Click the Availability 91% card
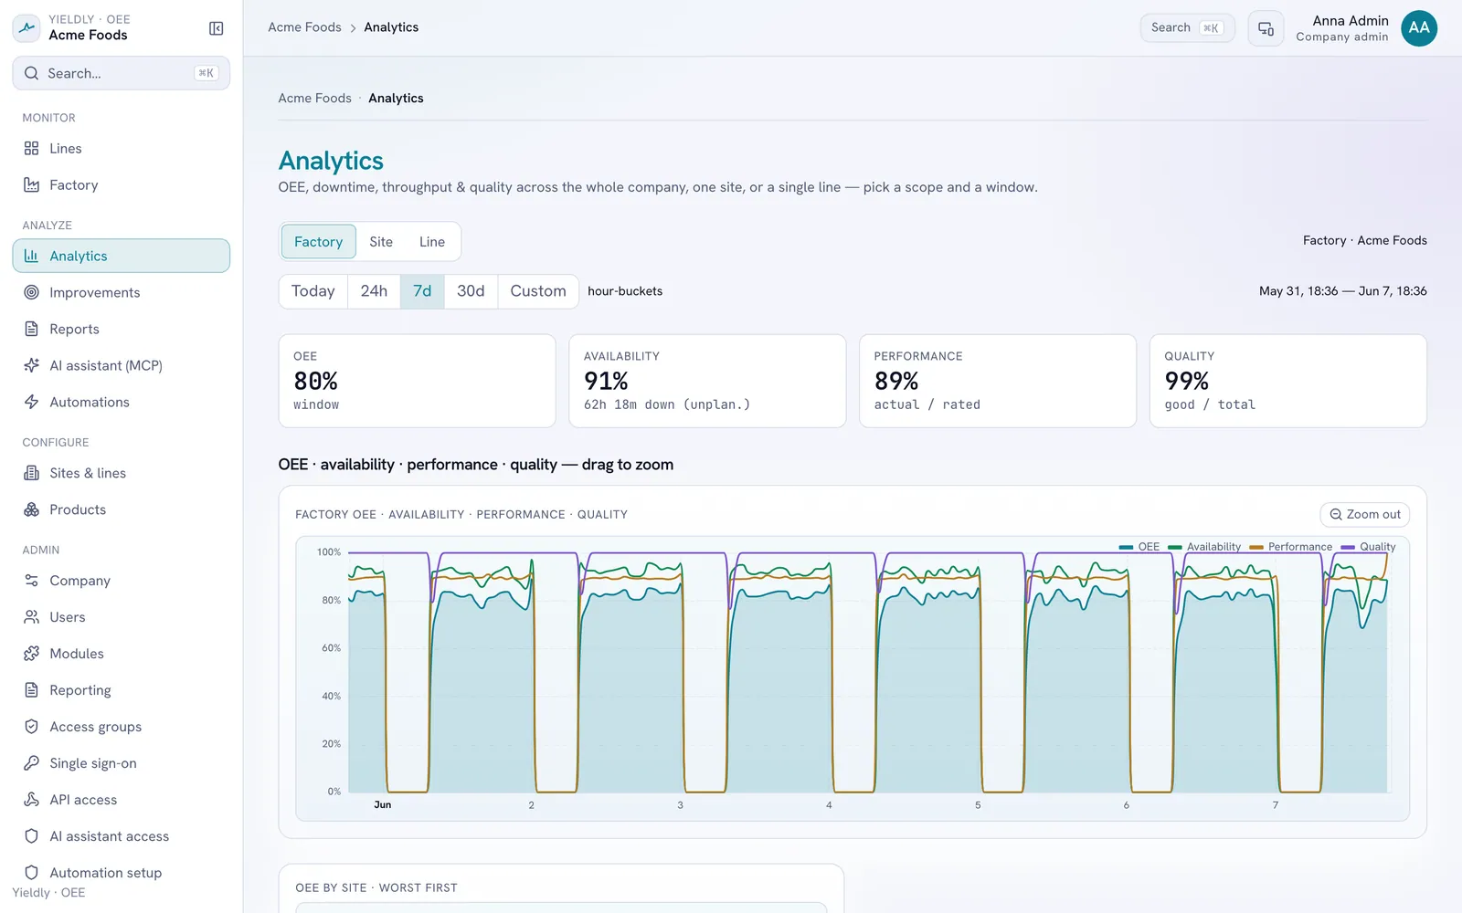 [707, 381]
